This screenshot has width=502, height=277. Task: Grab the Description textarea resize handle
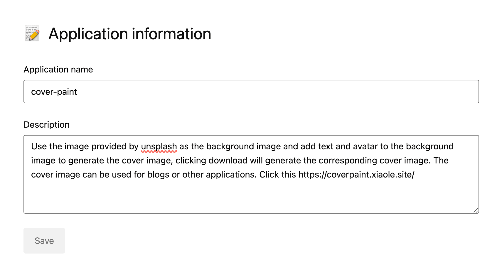point(476,210)
